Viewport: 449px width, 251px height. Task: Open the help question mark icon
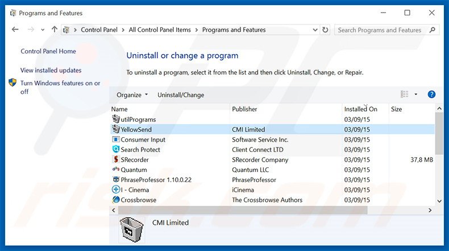(x=431, y=94)
